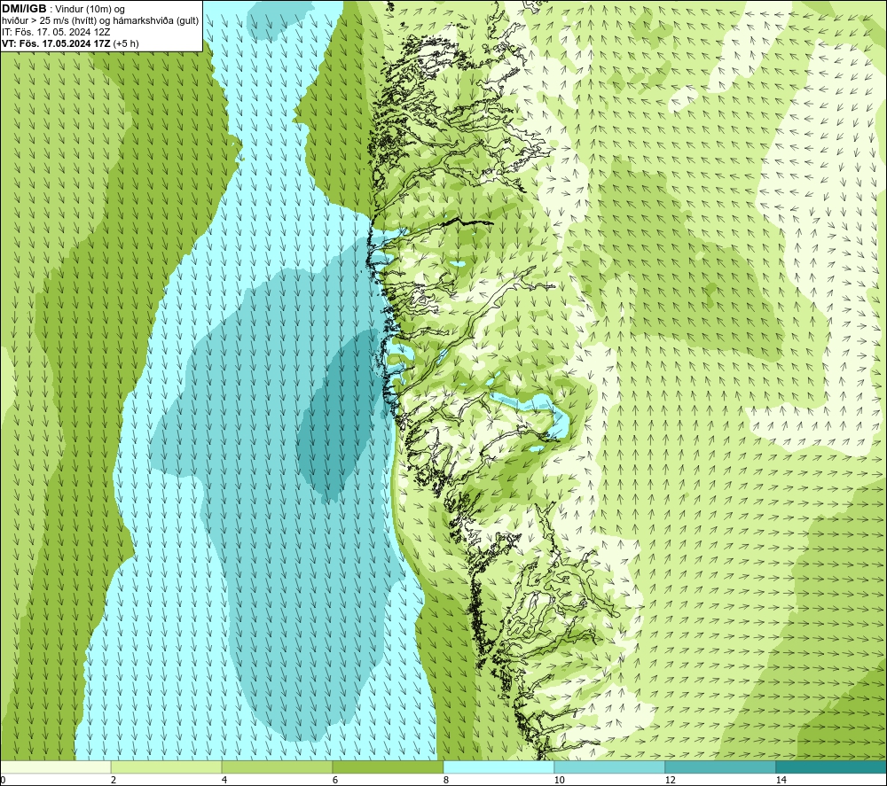Click the 0–2 m/s pale legend swatch
Viewport: 887px width, 786px height.
(55, 767)
